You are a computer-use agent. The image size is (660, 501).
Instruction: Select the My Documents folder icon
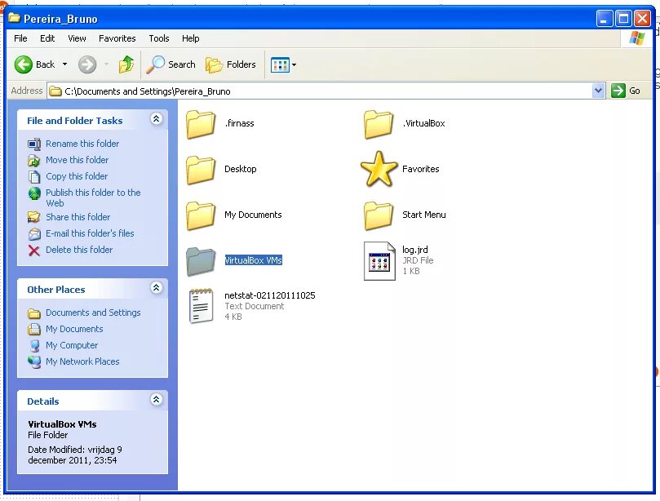201,215
